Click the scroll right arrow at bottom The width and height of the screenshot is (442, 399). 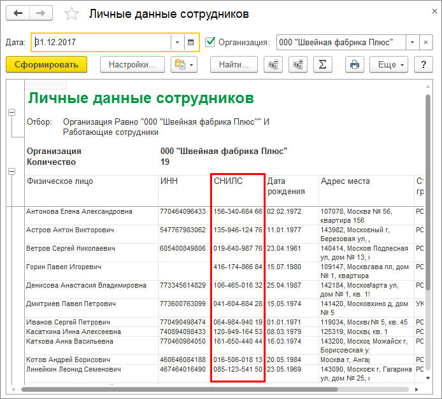tap(417, 389)
